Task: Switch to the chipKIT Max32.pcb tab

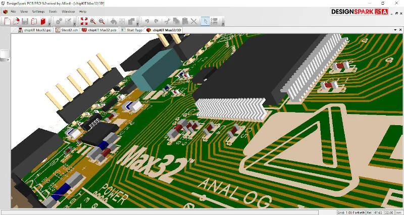Action: (x=99, y=30)
